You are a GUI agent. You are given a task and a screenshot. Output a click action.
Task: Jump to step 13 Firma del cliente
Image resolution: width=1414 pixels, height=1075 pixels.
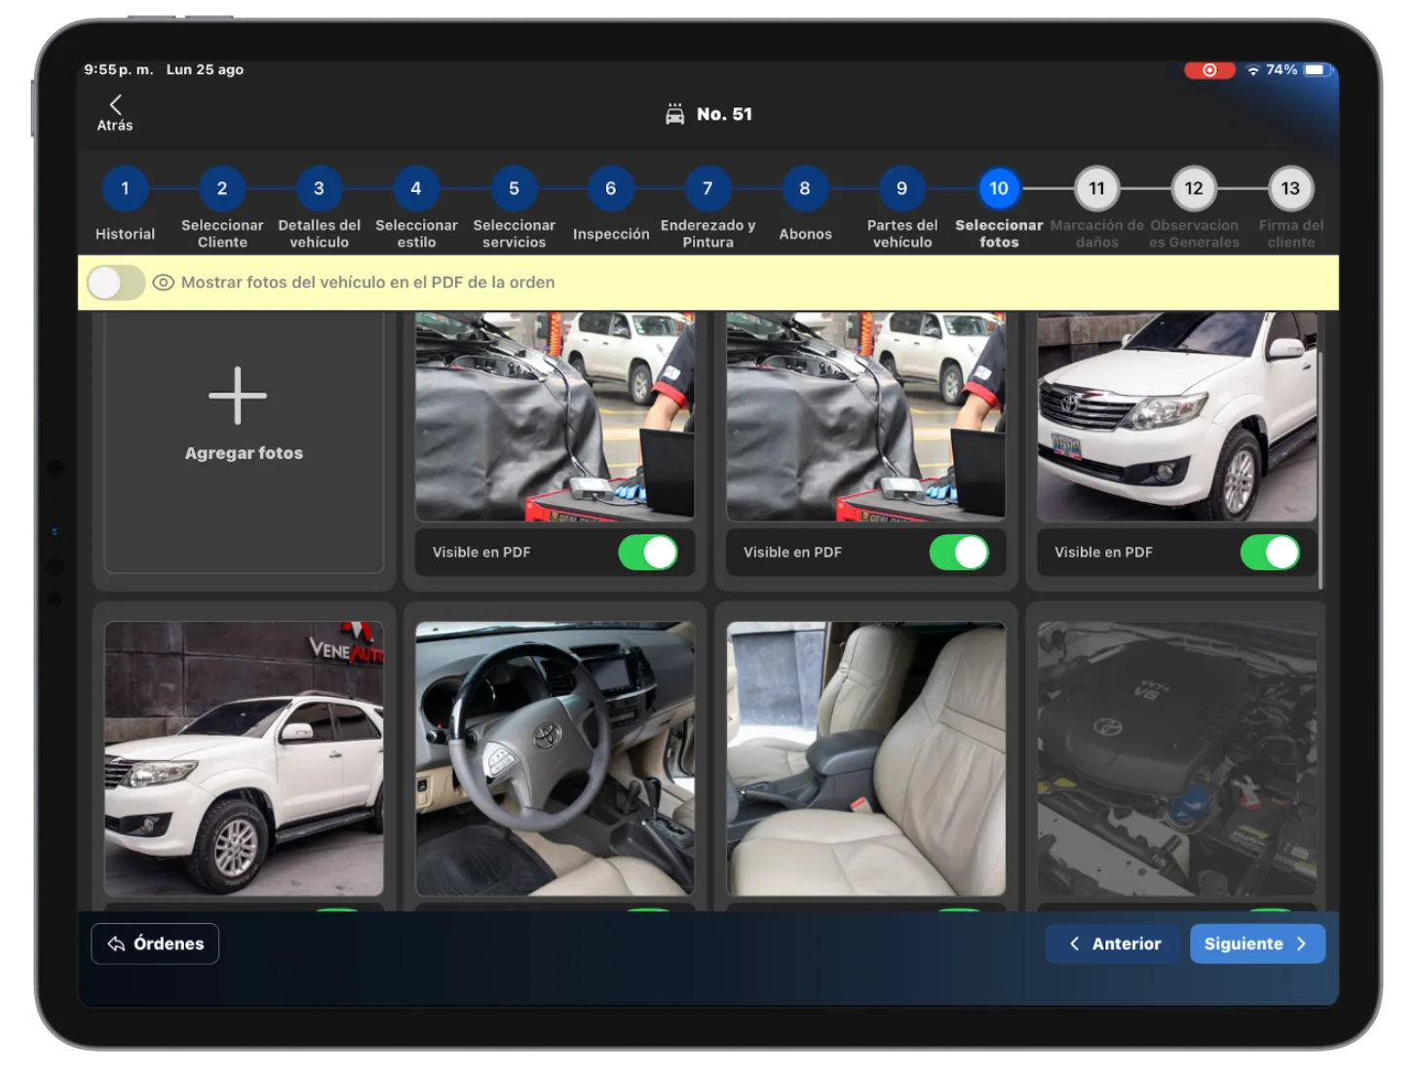1291,189
